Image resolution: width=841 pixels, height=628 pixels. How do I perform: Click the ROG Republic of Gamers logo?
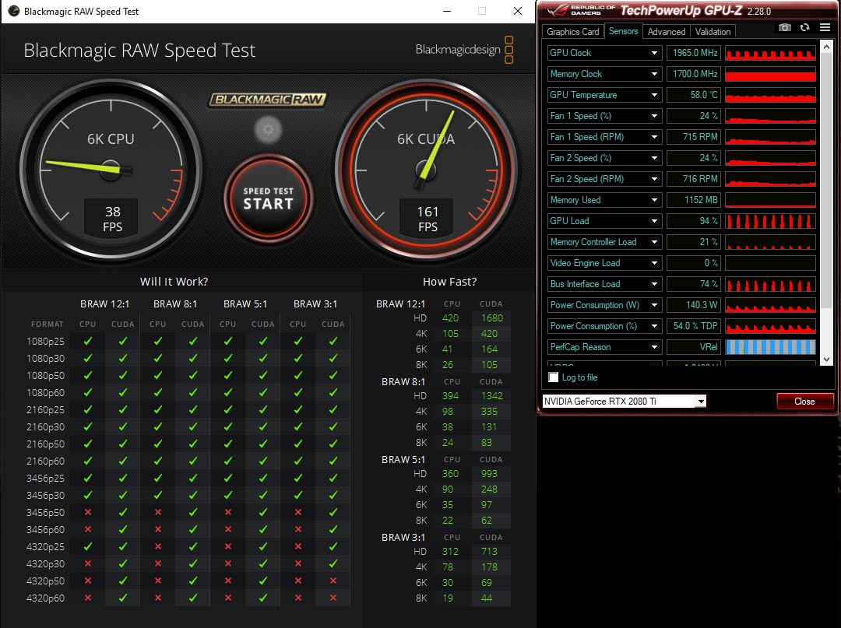[x=582, y=10]
